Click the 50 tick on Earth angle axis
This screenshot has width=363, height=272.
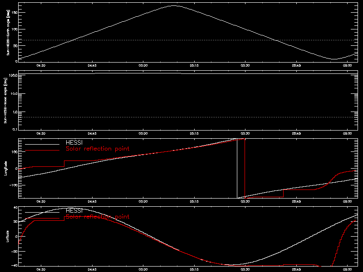click(x=15, y=46)
